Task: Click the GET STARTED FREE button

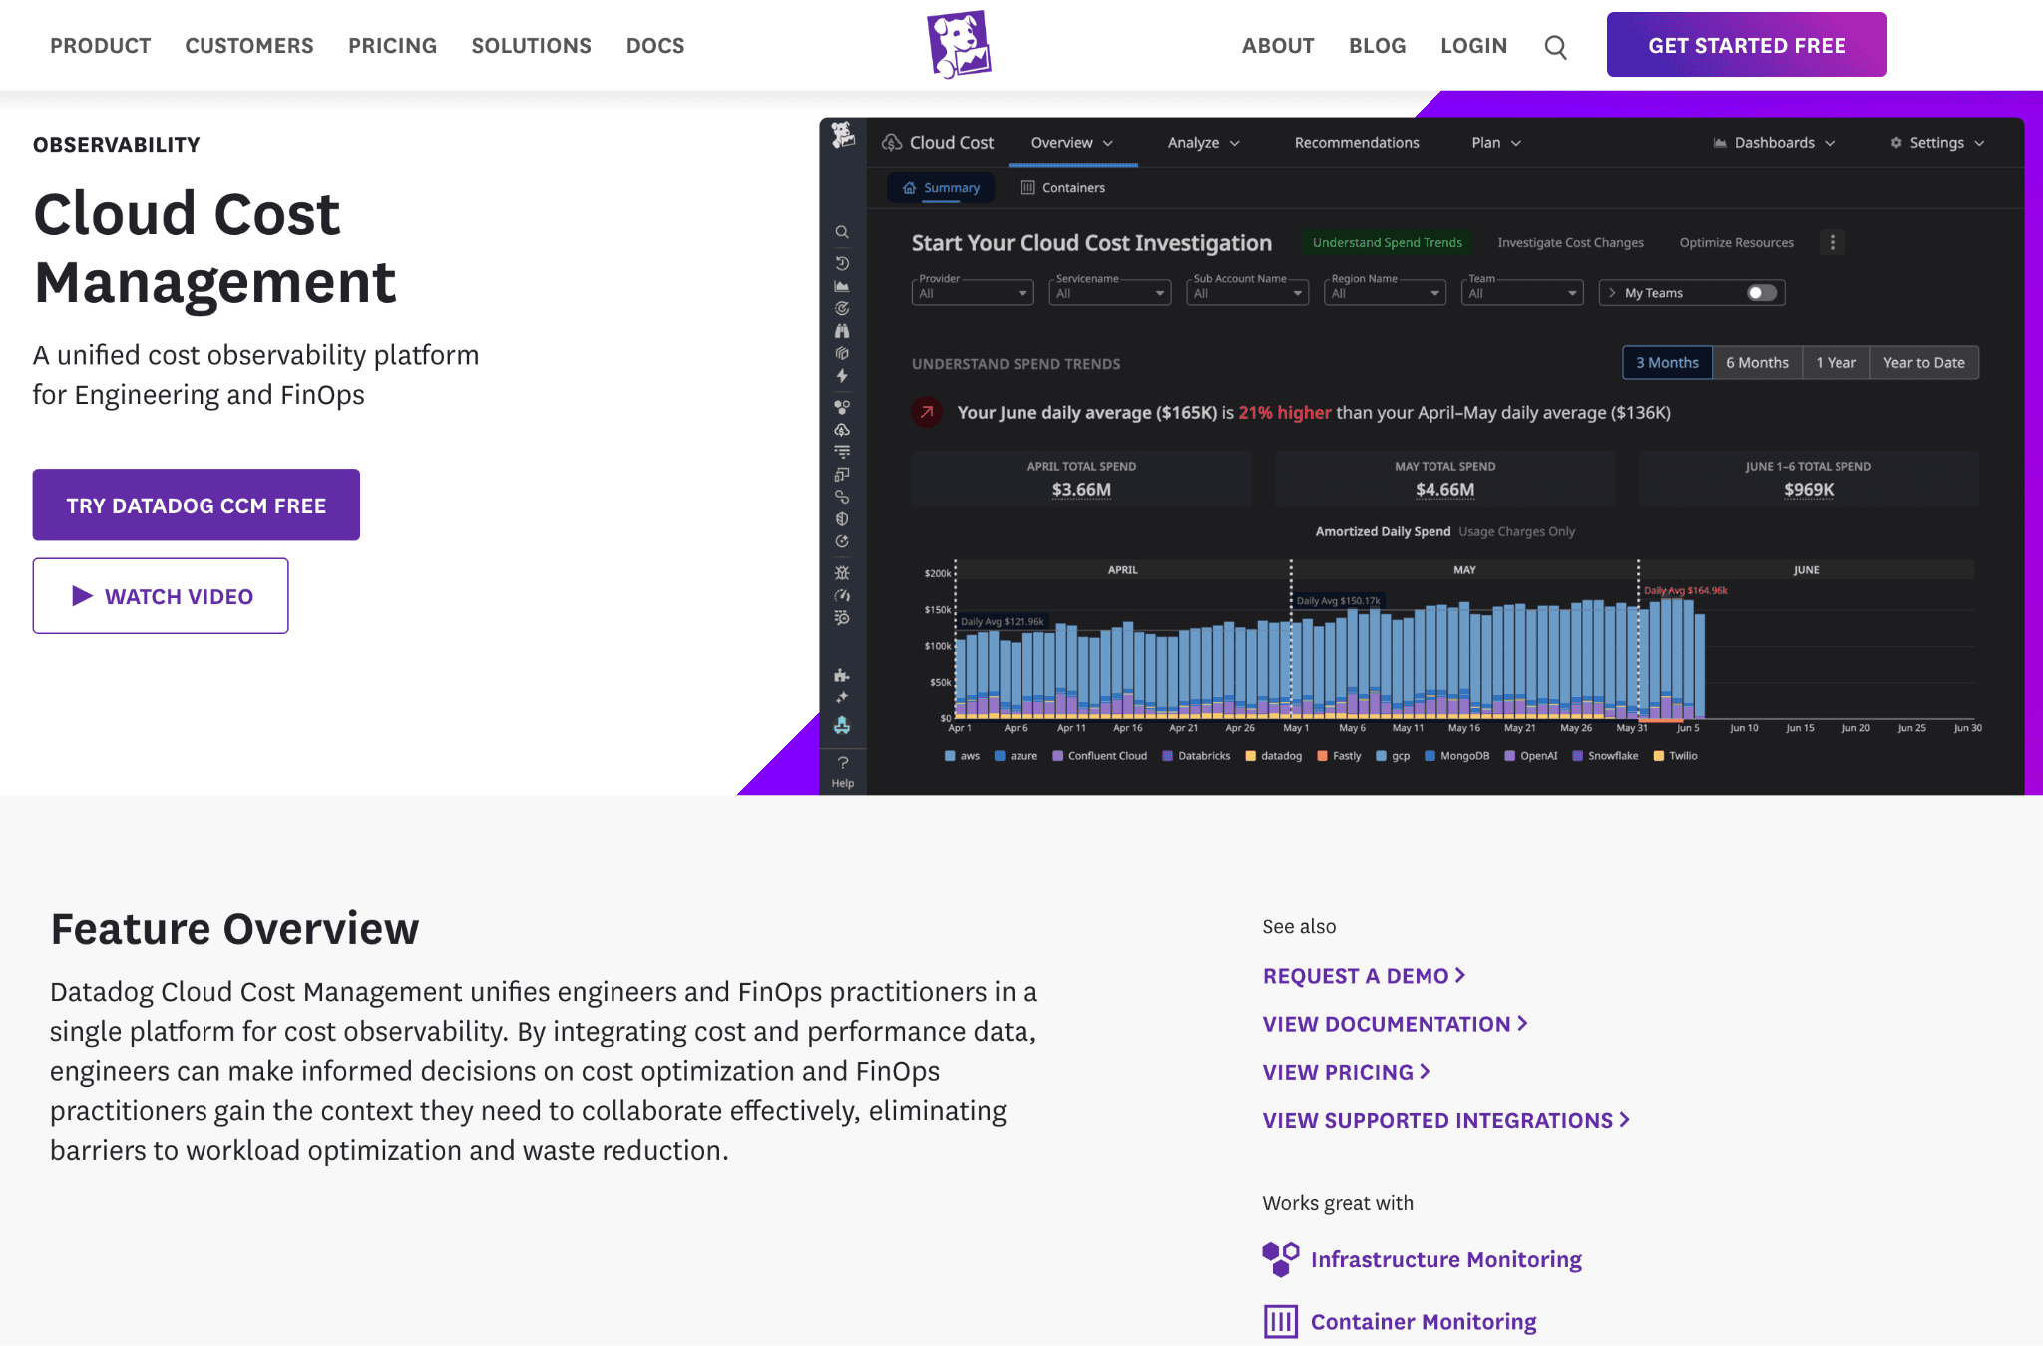Action: (x=1747, y=45)
